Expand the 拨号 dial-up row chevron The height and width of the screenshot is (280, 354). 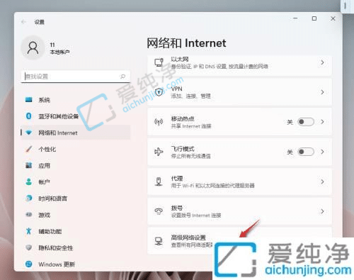click(322, 211)
